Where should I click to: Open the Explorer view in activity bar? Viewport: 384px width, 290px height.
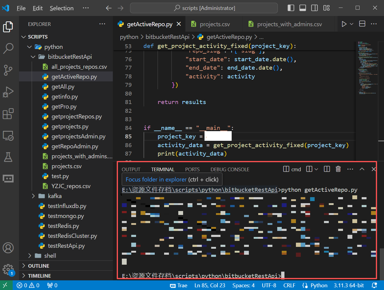click(8, 27)
